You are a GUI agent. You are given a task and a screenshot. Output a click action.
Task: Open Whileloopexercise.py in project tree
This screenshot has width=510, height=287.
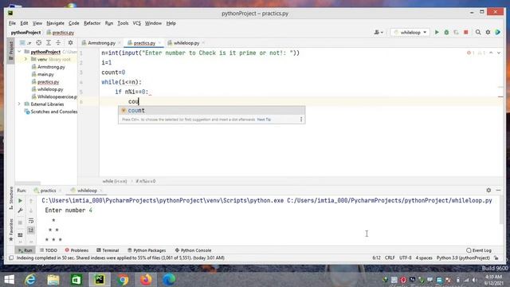[54, 96]
